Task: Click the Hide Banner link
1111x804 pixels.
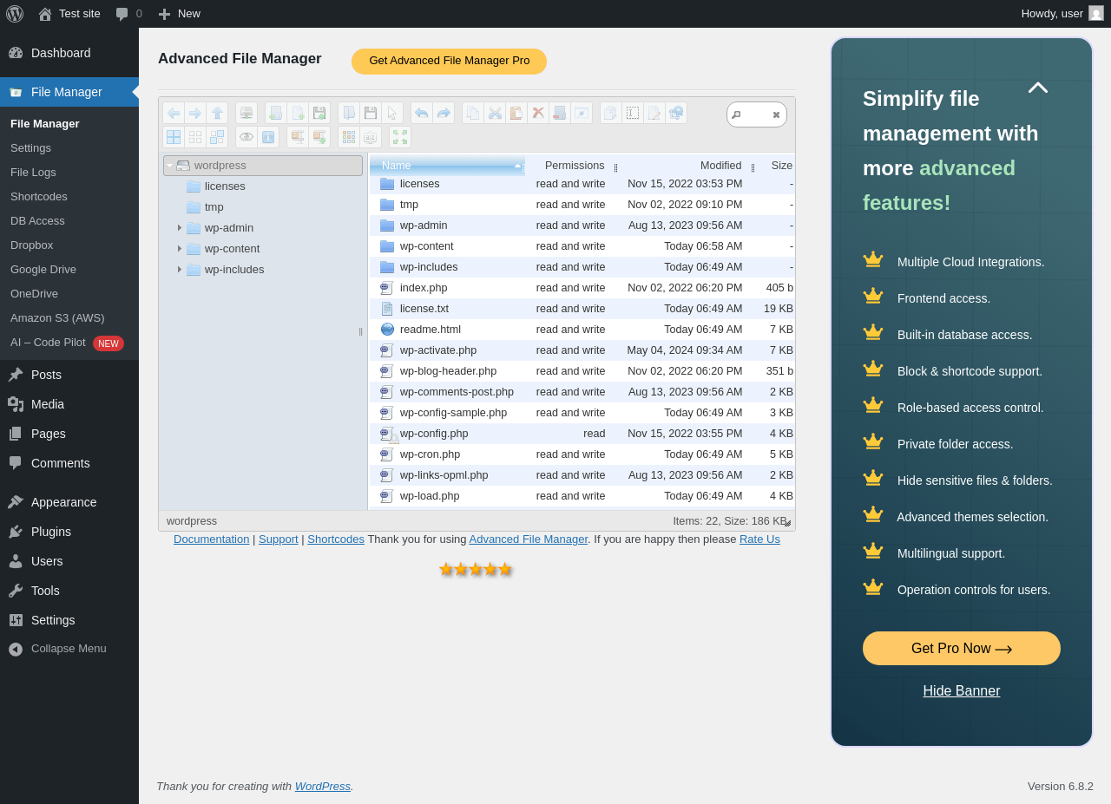Action: pos(962,691)
